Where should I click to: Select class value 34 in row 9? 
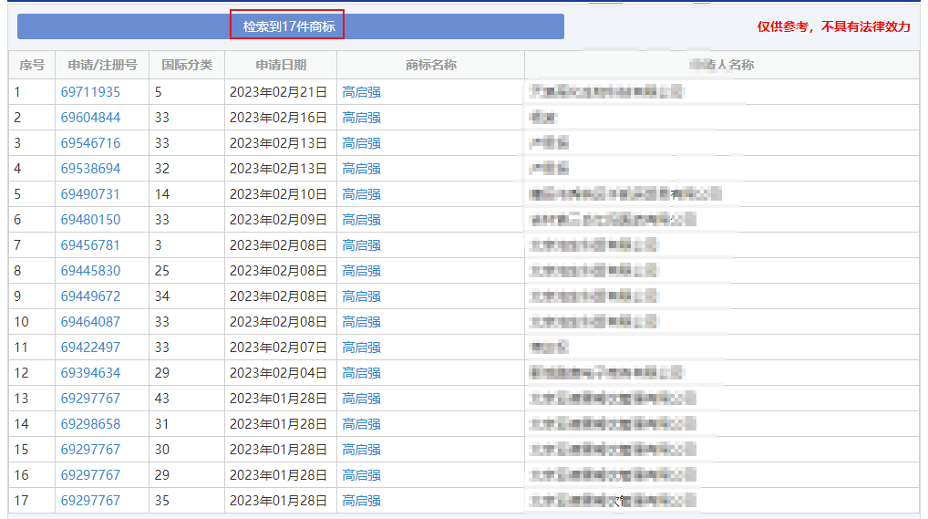[x=162, y=296]
